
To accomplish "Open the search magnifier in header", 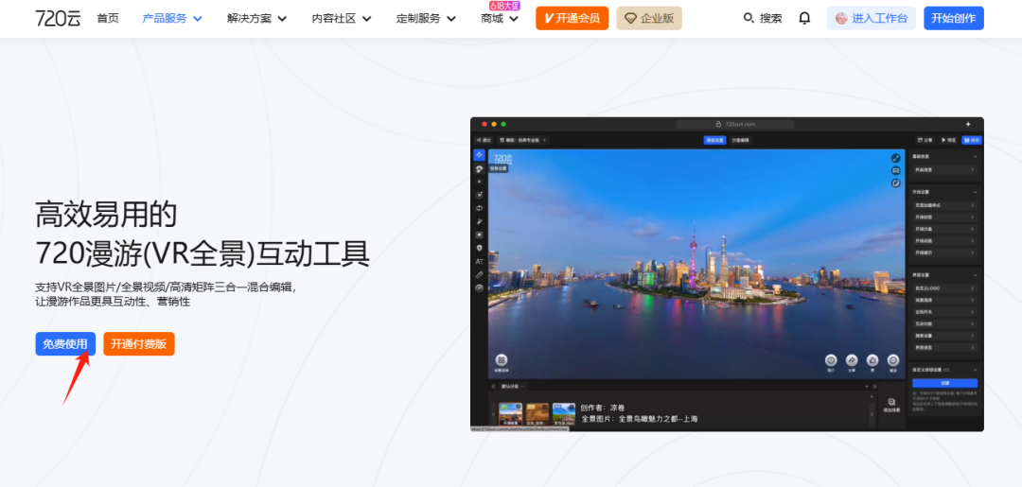I will click(749, 18).
